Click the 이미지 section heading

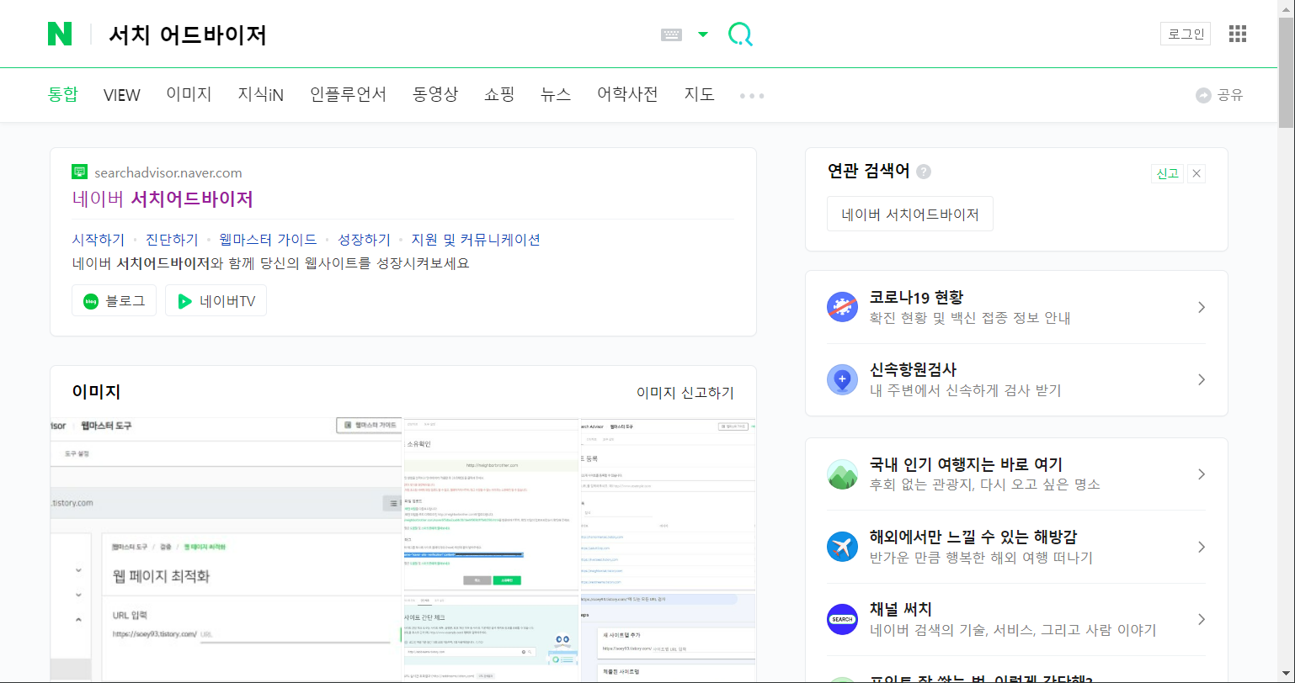tap(97, 392)
